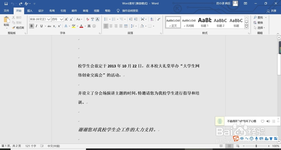Viewport: 281px width, 150px height.
Task: Increase font size with A-up icon
Action: pyautogui.click(x=66, y=19)
